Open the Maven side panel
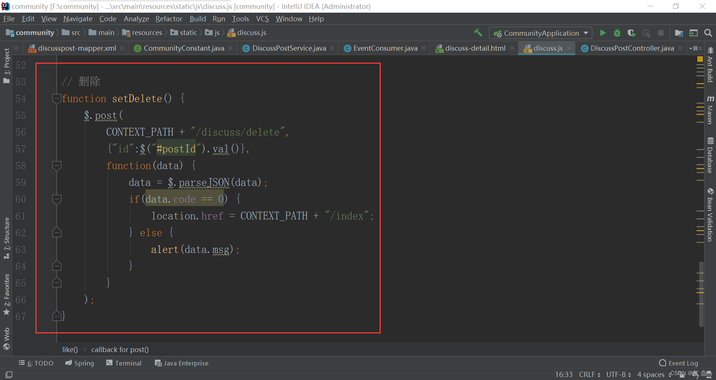This screenshot has height=380, width=716. [x=710, y=110]
